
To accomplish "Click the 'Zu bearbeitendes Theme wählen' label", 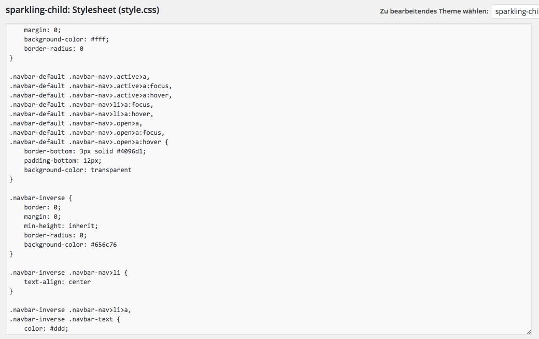I will pos(434,11).
